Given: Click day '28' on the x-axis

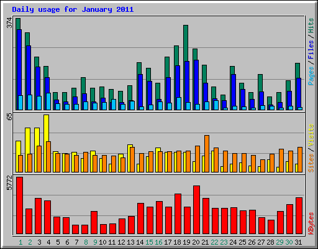Looking at the screenshot, I should (x=270, y=242).
